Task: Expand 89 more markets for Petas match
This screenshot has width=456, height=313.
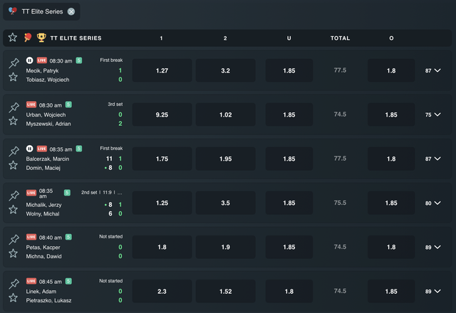Action: pos(433,247)
